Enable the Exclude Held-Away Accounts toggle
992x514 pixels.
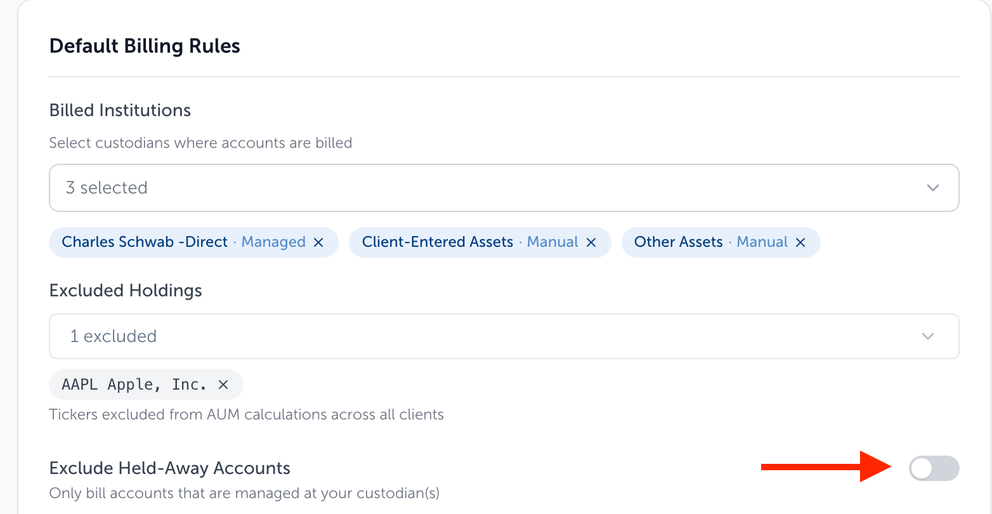[934, 468]
